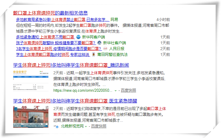Open the 腾讯新闻 result title

click(71, 65)
